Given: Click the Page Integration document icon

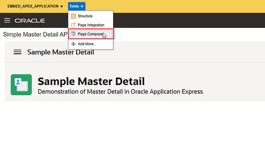Looking at the screenshot, I should click(x=73, y=25).
